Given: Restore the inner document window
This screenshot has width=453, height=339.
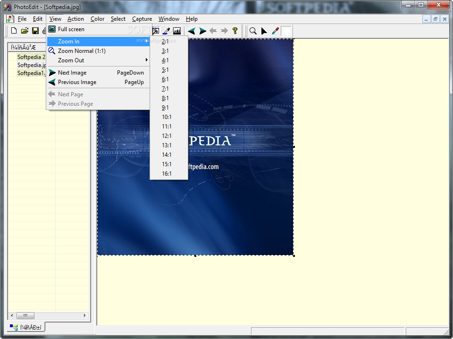Looking at the screenshot, I should pos(436,19).
